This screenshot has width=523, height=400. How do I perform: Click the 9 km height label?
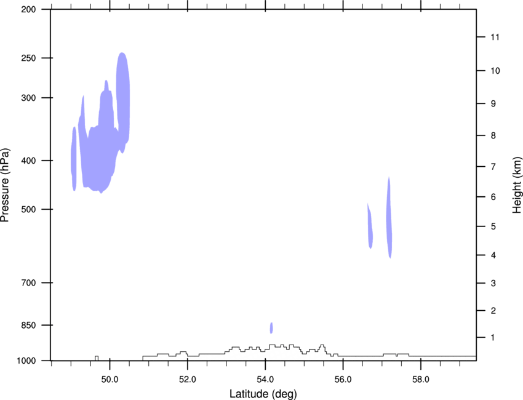(x=493, y=104)
